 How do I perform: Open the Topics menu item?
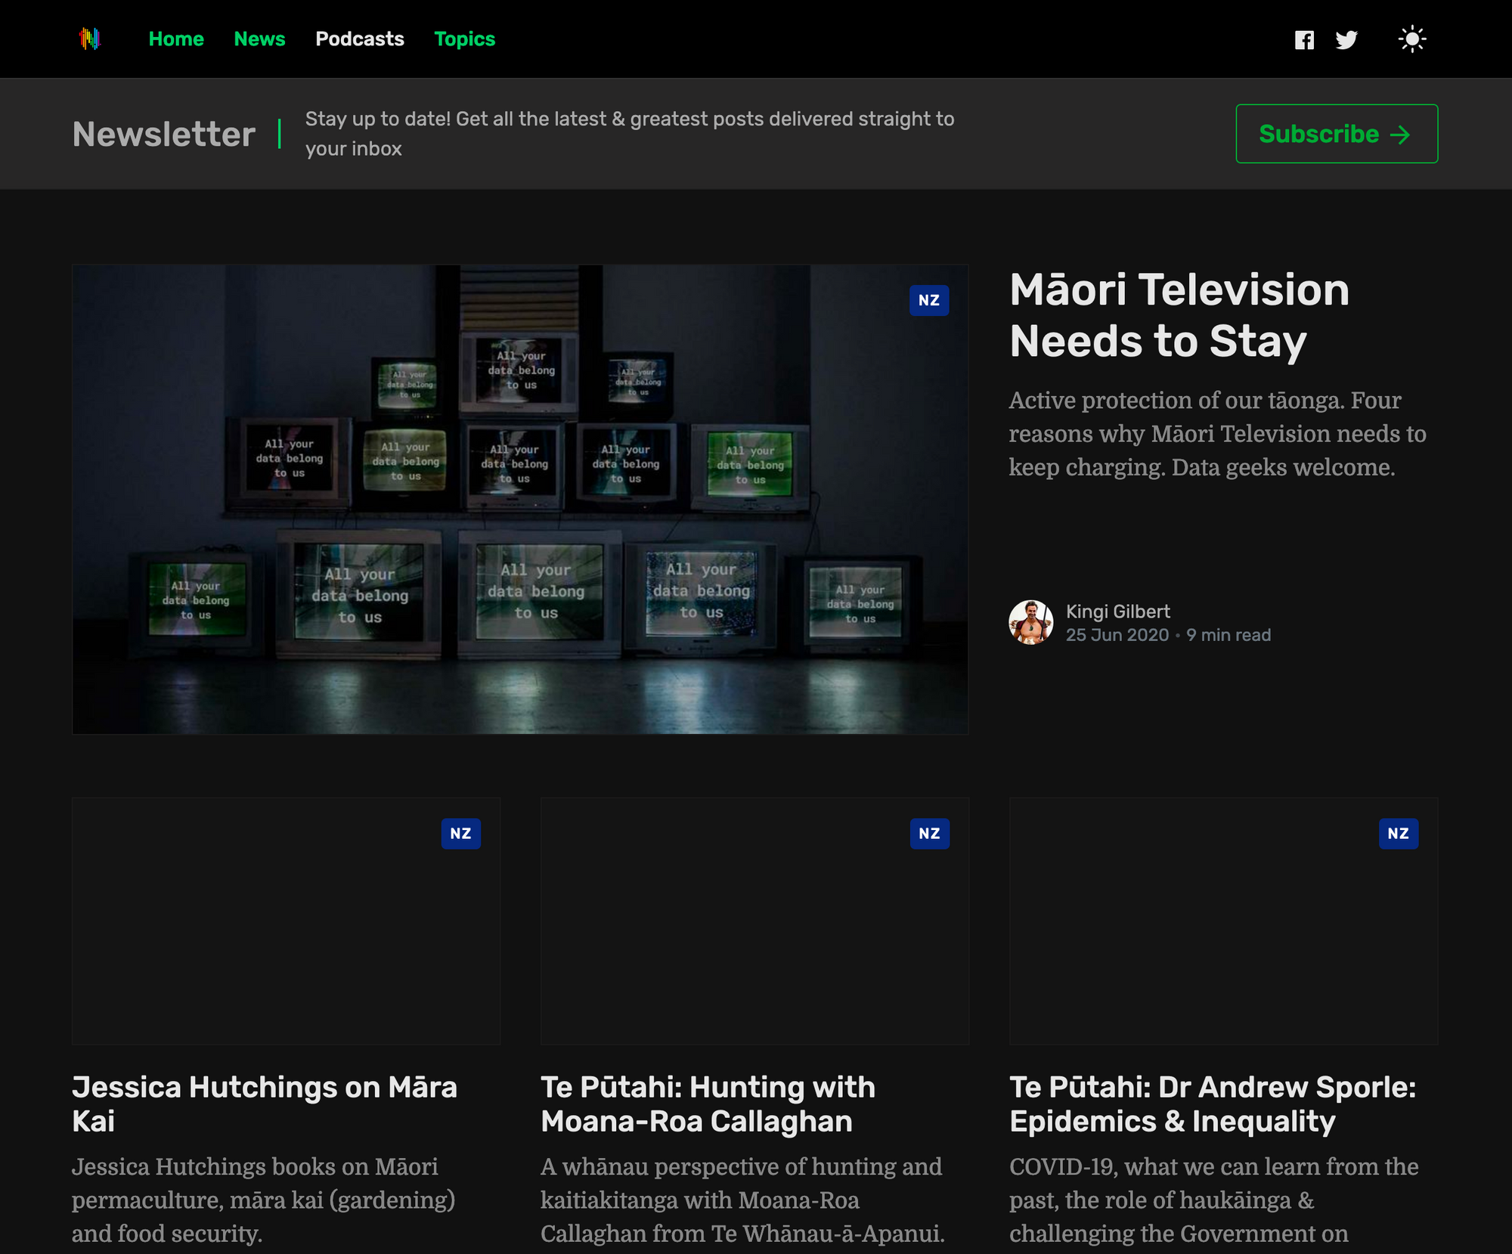[x=464, y=39]
